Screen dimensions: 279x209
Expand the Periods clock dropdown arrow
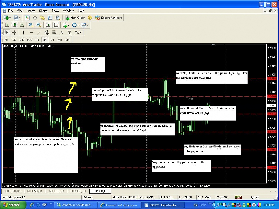[x=78, y=25]
